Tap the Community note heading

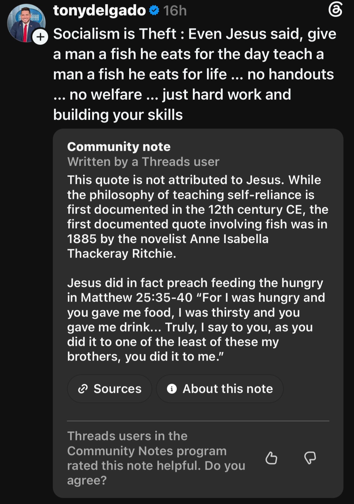pos(119,147)
